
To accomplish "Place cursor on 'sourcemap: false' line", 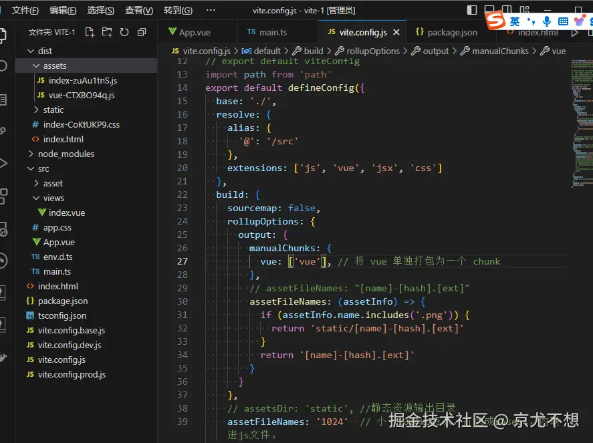I will [x=273, y=208].
